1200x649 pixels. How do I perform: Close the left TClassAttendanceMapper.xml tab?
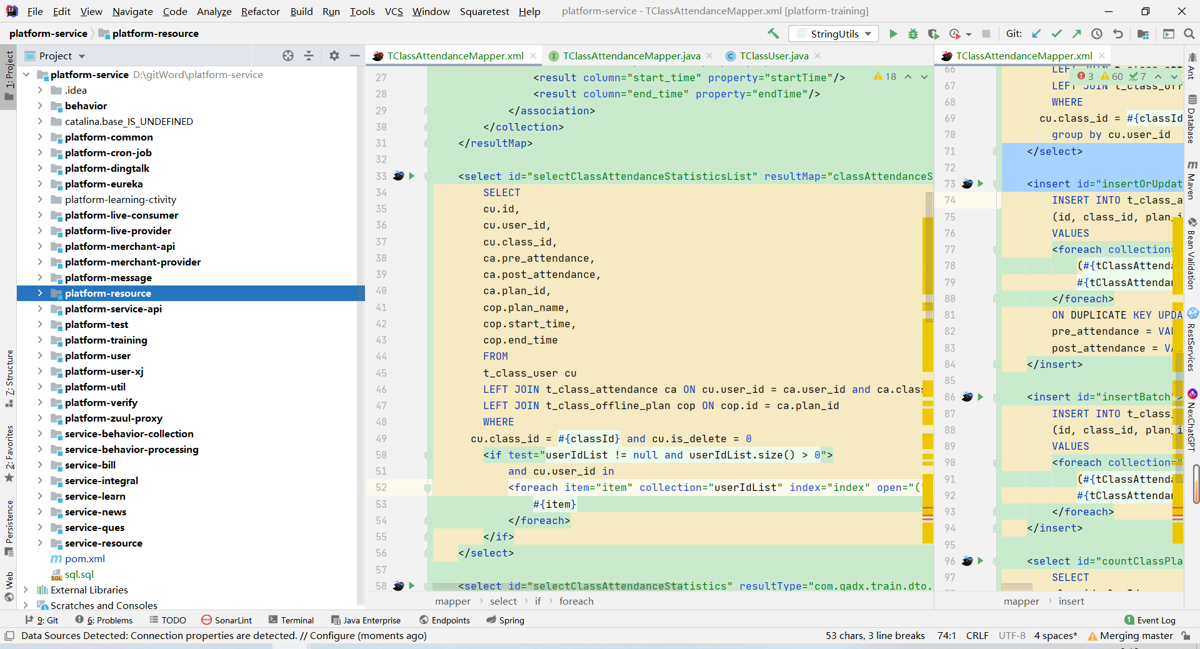[533, 56]
